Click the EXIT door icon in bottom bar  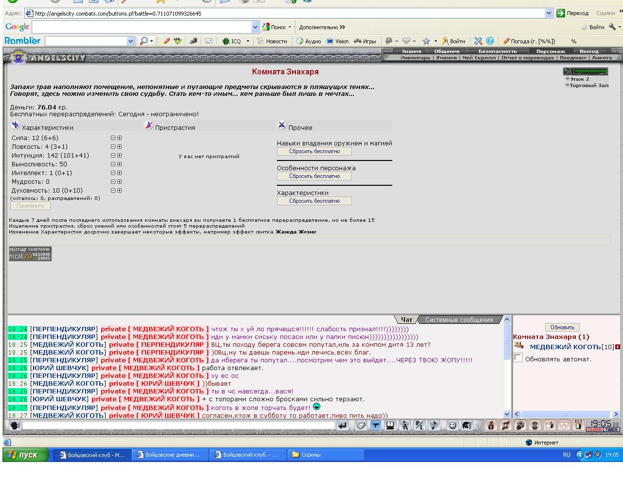[x=579, y=425]
